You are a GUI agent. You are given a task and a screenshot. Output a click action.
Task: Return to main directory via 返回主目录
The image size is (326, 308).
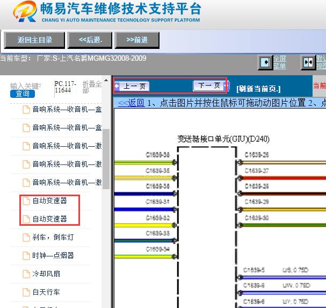tap(34, 40)
